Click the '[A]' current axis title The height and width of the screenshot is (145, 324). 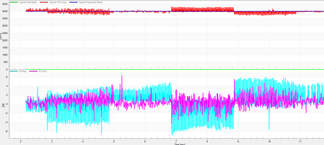pyautogui.click(x=3, y=105)
